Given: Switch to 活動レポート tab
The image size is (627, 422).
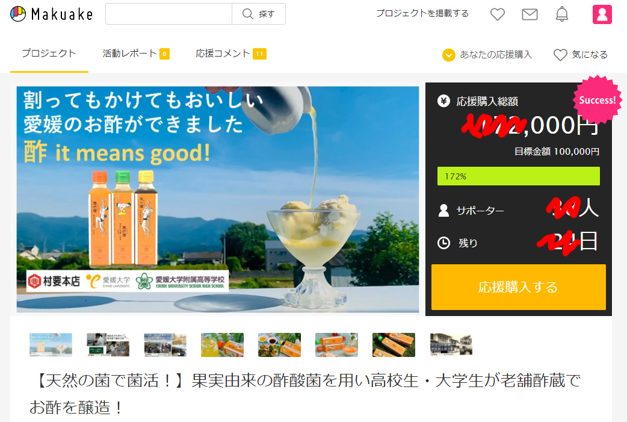Looking at the screenshot, I should [135, 53].
